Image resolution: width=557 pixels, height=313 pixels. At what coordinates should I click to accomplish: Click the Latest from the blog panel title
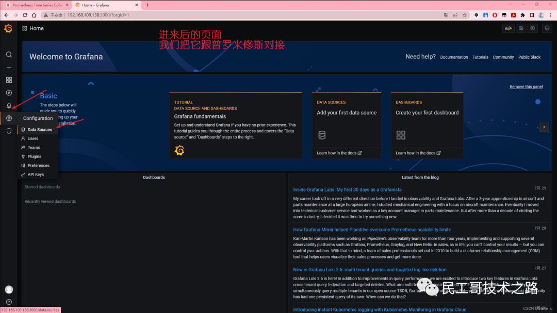tap(420, 177)
